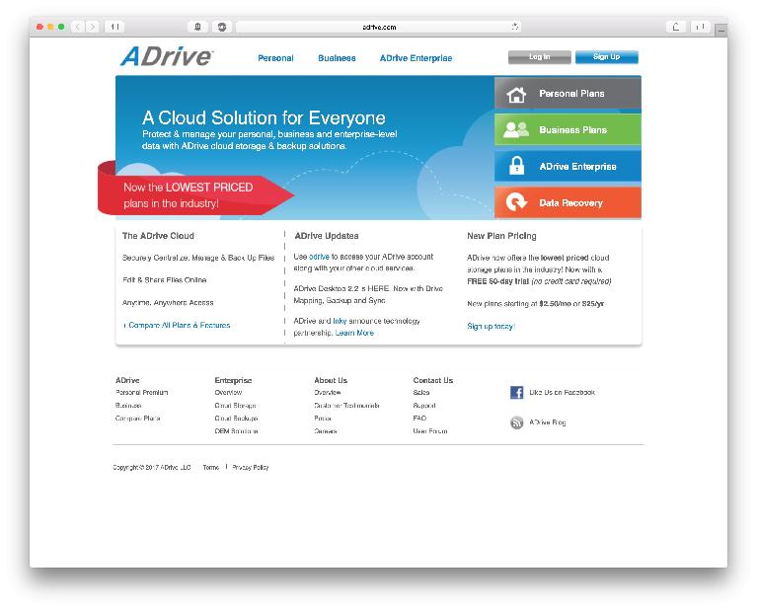The image size is (758, 611).
Task: Click the Learn More link
Action: point(354,333)
